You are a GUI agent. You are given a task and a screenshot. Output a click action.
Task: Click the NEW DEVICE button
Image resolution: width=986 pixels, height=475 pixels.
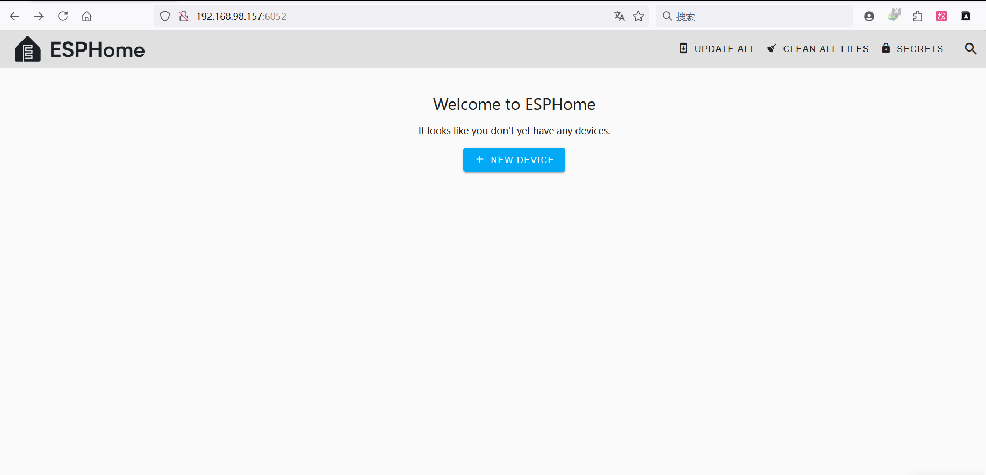[514, 160]
